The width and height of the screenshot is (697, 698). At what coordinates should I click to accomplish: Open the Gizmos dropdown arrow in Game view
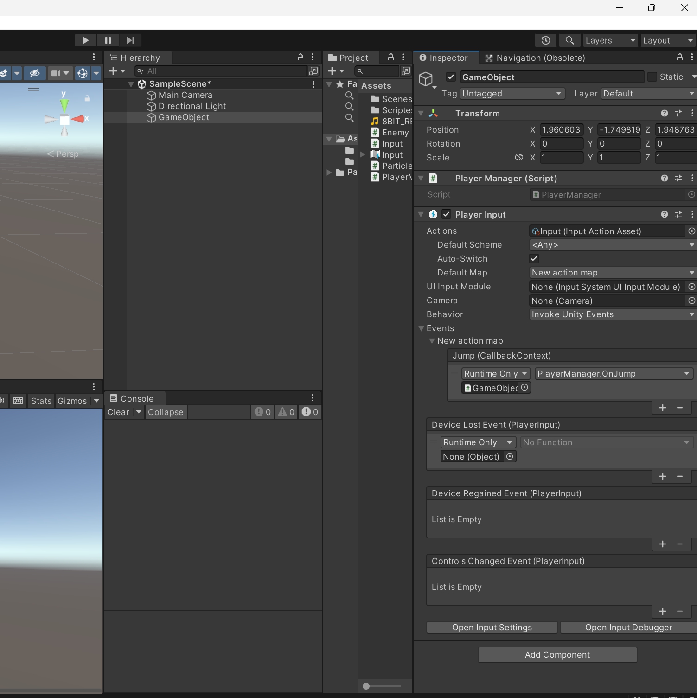96,401
